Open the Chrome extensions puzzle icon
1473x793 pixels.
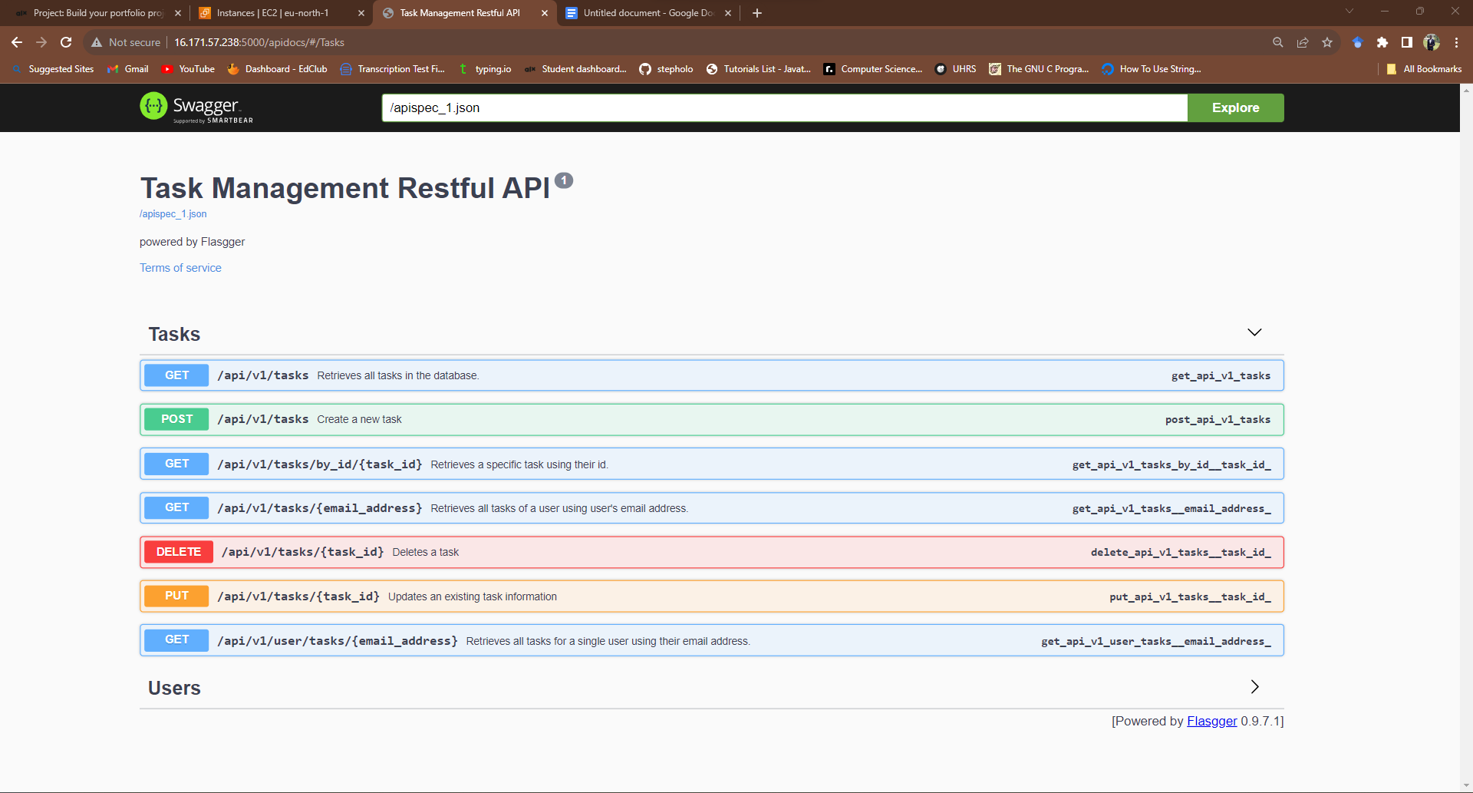click(1382, 42)
